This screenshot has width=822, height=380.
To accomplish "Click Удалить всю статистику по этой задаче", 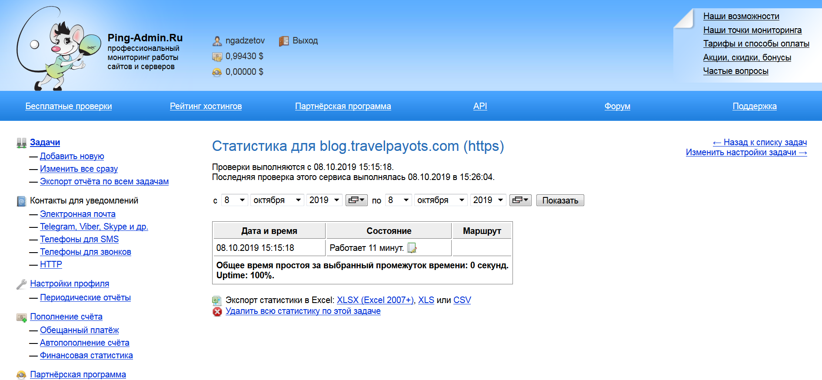I will [303, 311].
